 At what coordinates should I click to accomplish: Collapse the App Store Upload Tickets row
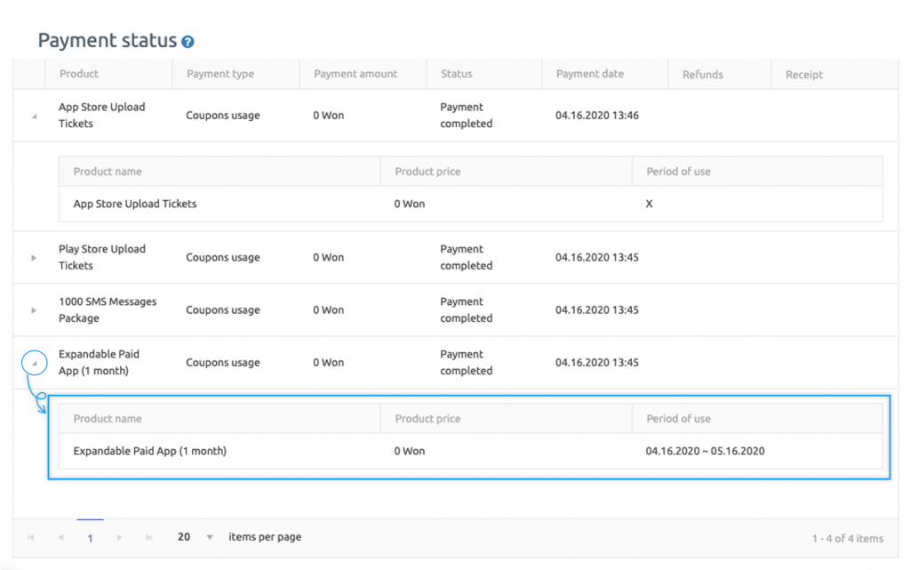(x=33, y=115)
